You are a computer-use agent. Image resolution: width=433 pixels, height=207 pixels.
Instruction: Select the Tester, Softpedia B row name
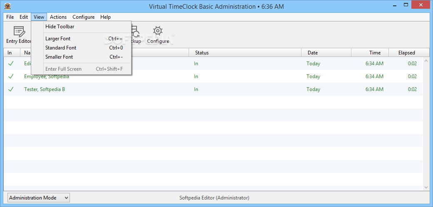click(45, 89)
